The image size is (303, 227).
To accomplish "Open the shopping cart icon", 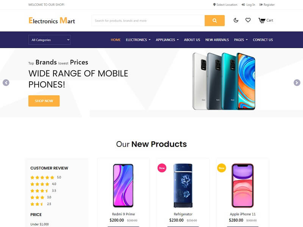I will coord(262,20).
